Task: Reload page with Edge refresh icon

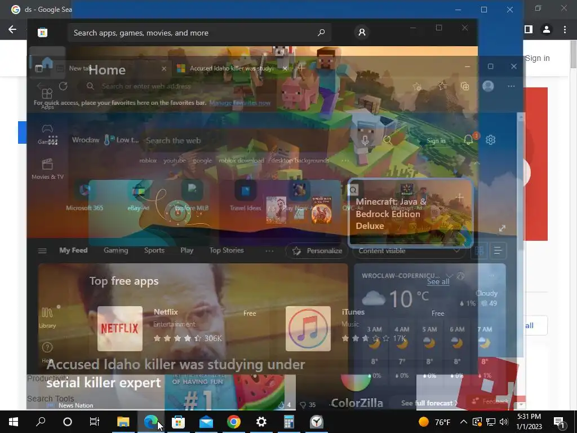Action: (63, 86)
